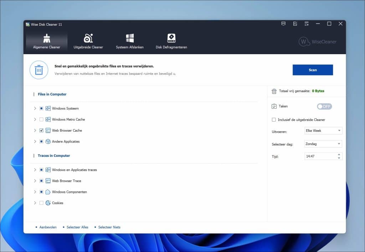The image size is (365, 252).
Task: Toggle the Taken OFF switch
Action: click(324, 106)
